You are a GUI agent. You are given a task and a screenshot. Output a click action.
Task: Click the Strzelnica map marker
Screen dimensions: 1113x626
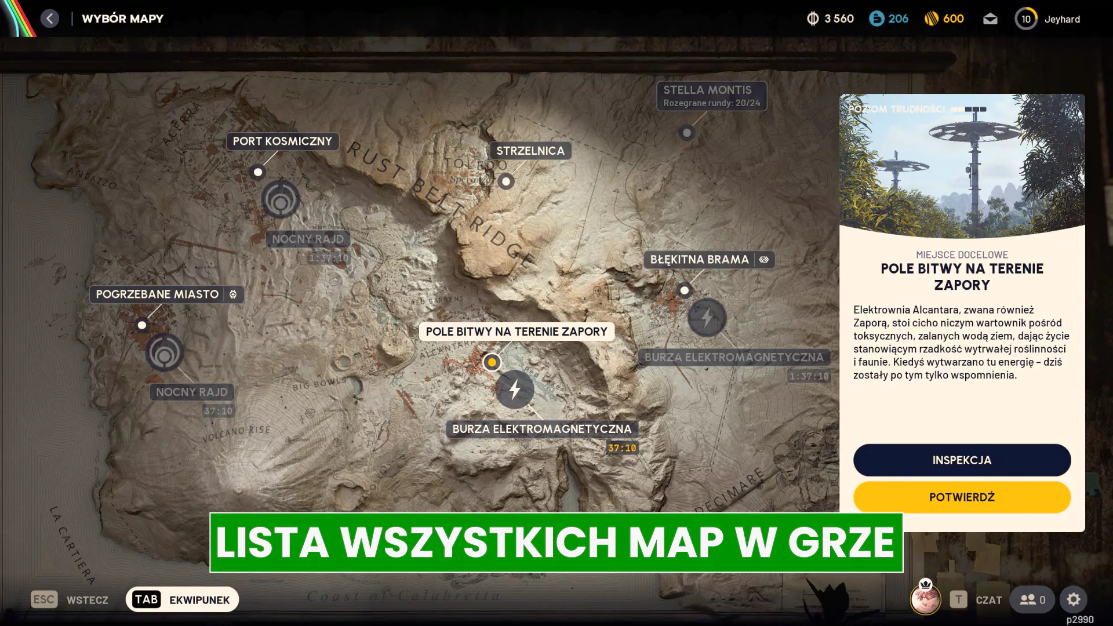coord(505,181)
